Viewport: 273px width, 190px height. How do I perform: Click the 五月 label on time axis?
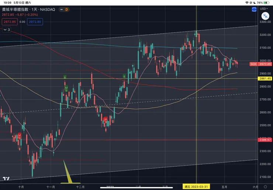[224, 187]
